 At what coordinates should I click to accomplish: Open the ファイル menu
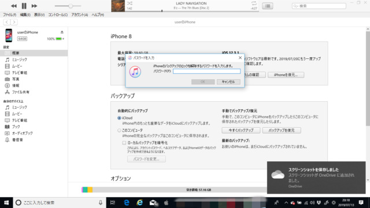click(x=9, y=14)
